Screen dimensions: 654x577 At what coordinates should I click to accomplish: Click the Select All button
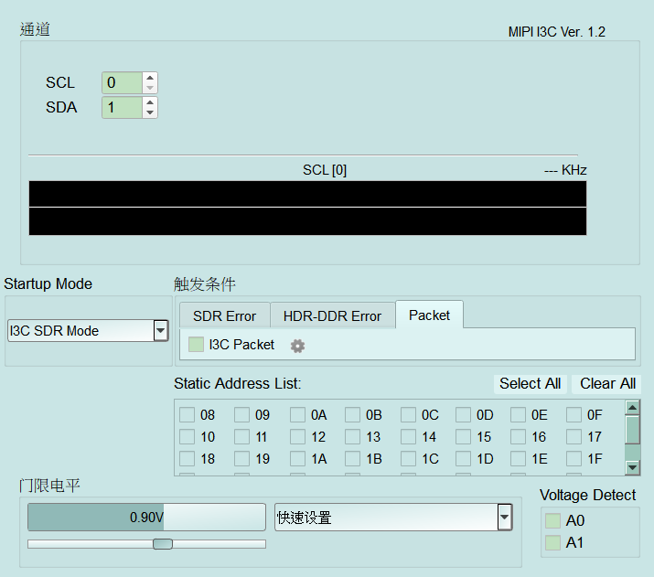tap(531, 383)
